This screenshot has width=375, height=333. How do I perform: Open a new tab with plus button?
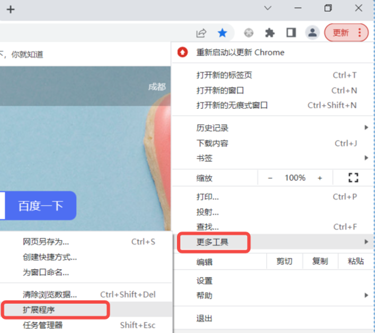[x=11, y=10]
